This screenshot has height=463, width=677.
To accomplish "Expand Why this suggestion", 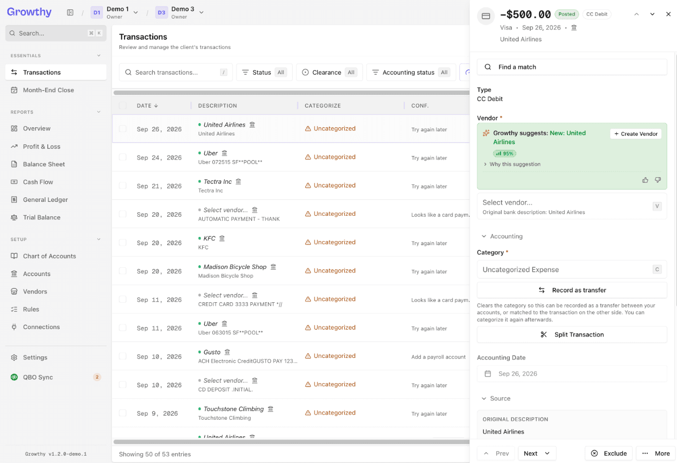I will point(512,164).
